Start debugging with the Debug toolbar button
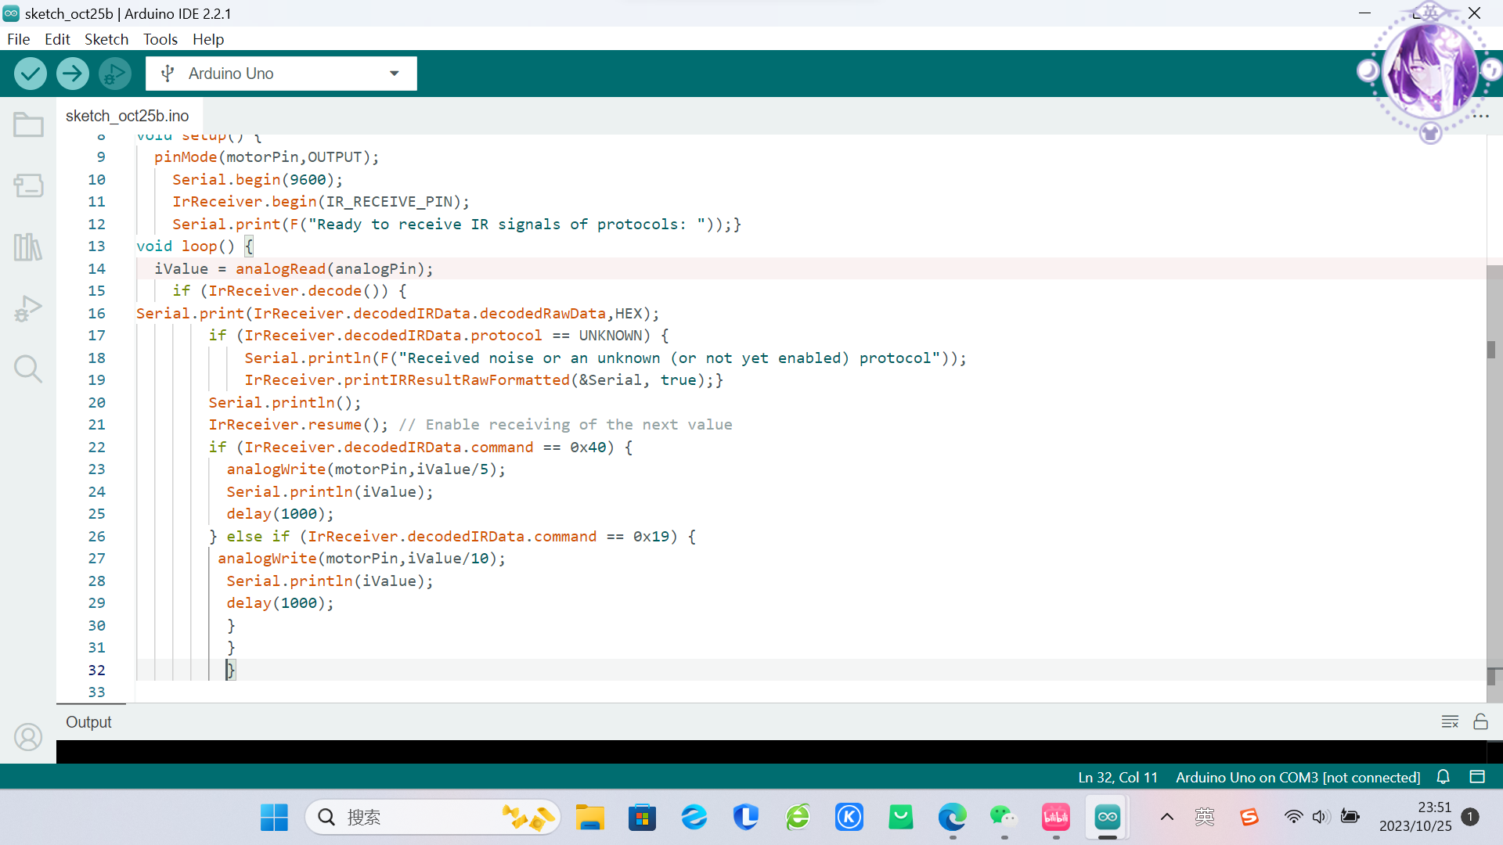 point(114,74)
